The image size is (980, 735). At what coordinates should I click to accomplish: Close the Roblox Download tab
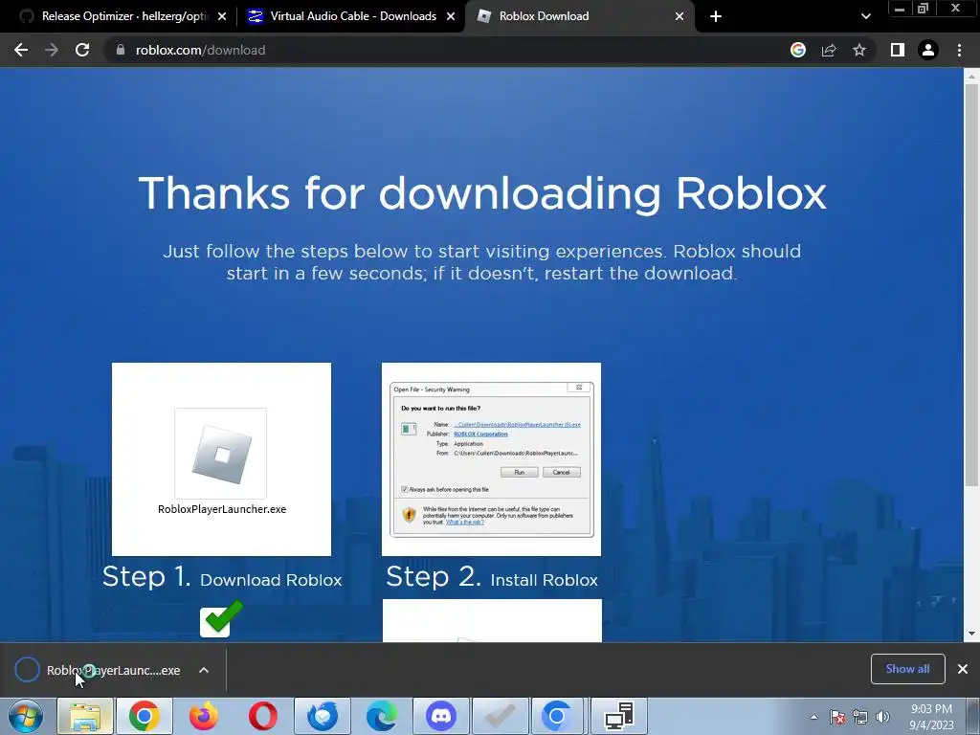tap(679, 17)
